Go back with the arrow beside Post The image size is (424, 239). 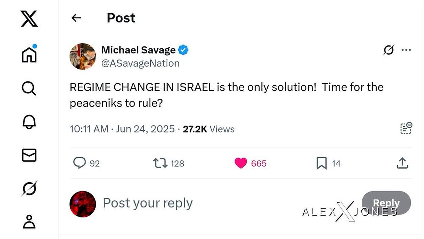77,18
